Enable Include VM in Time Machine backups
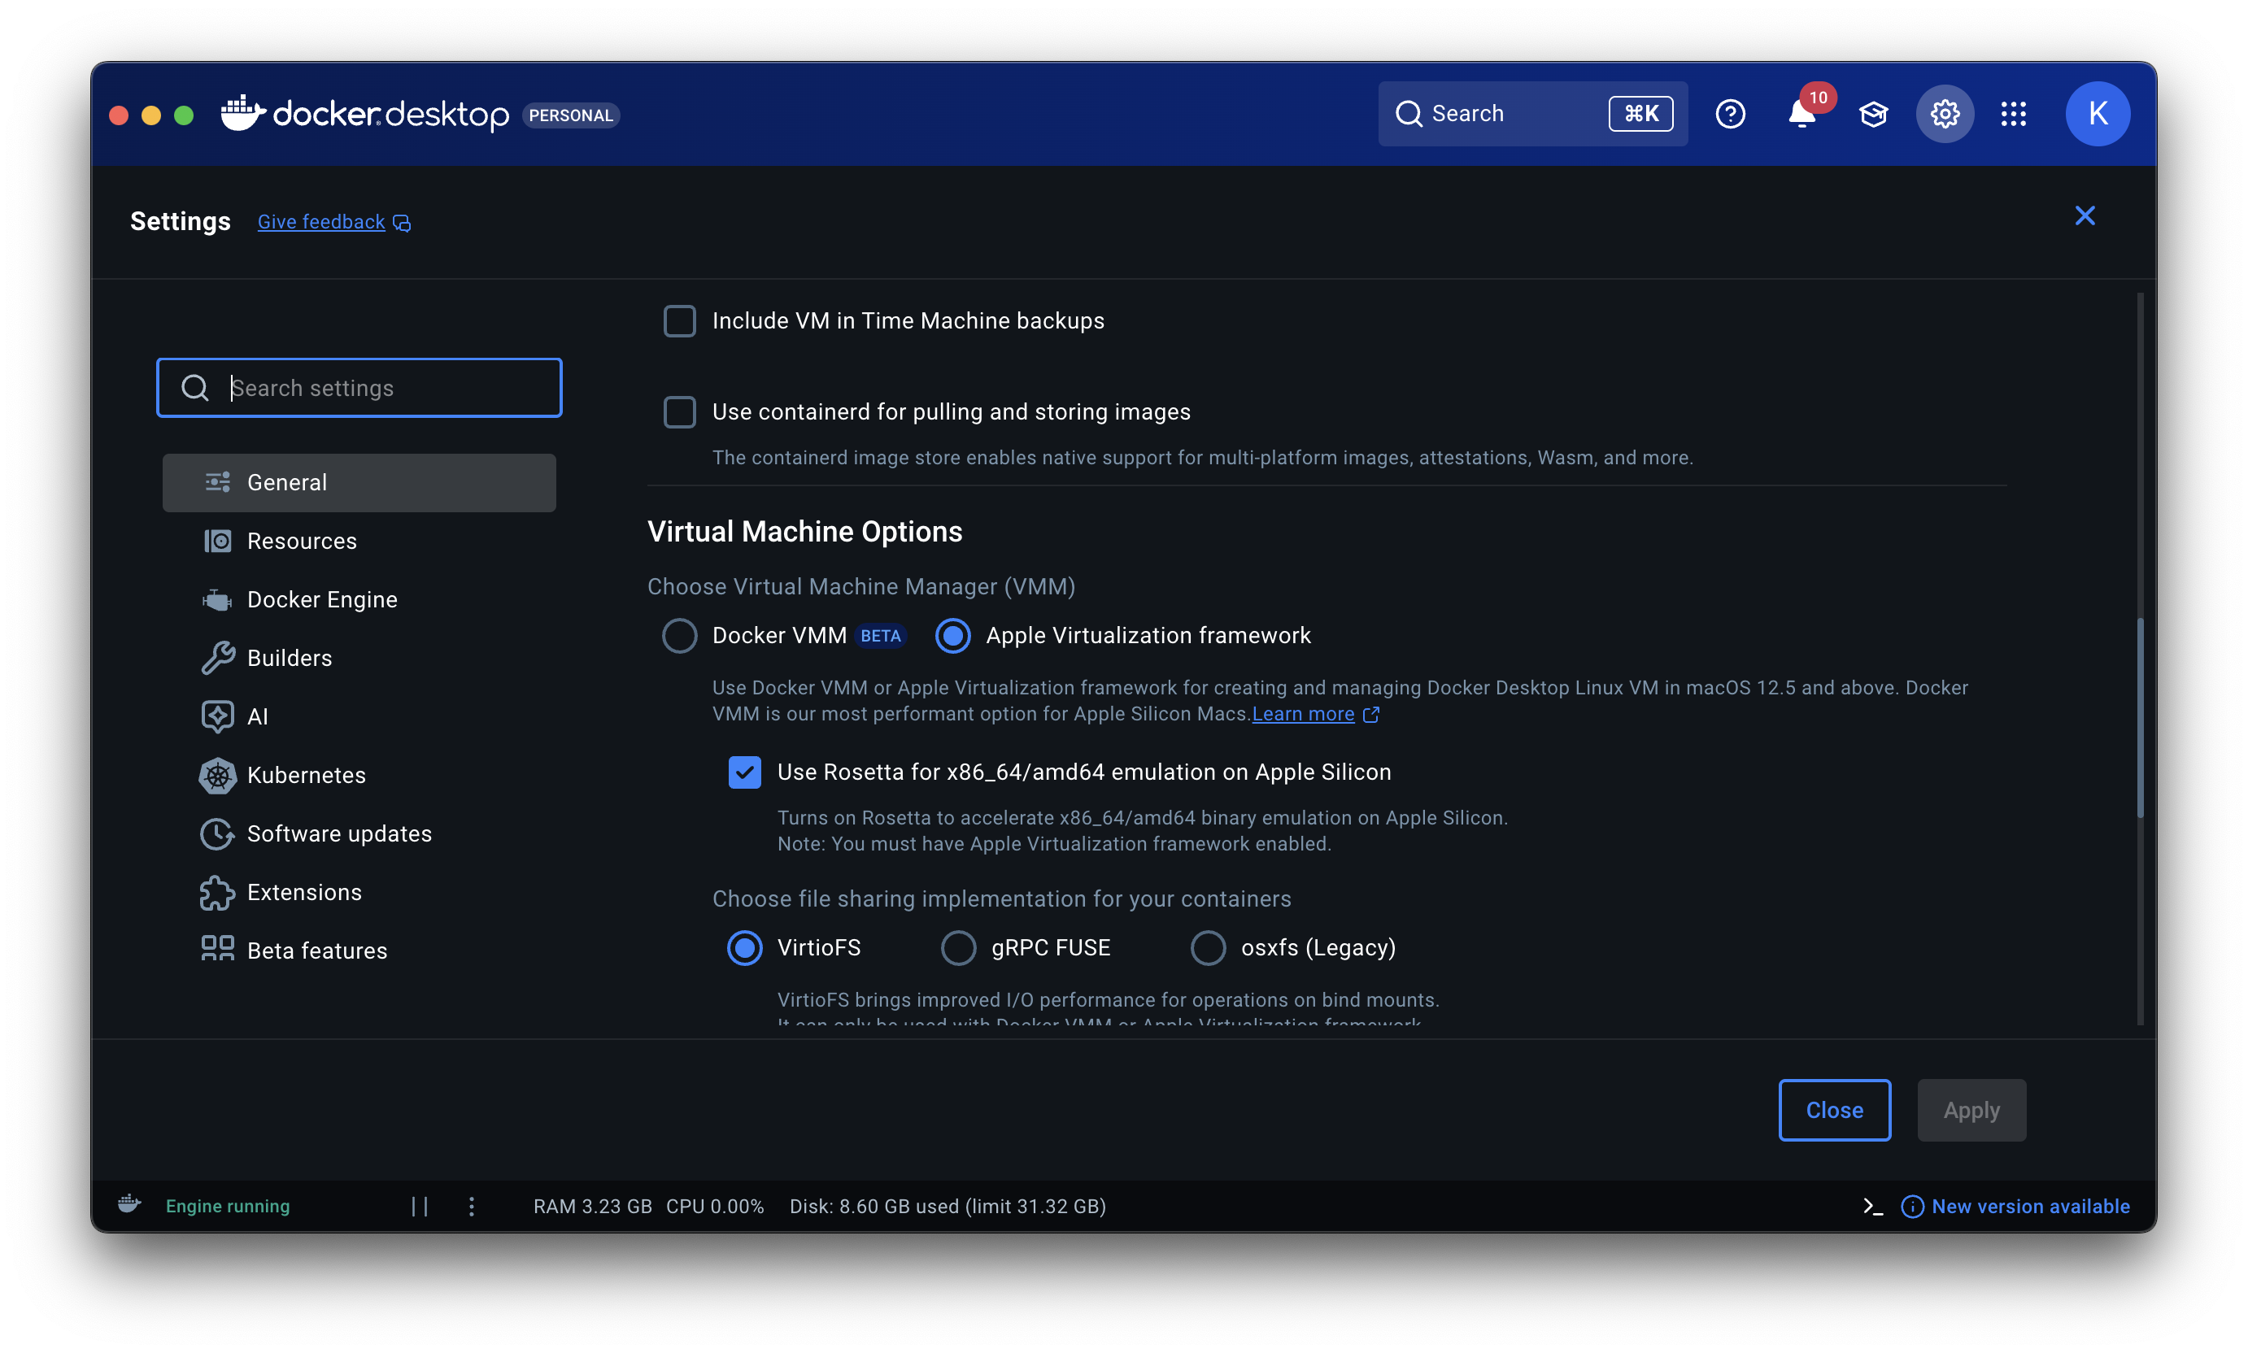Screen dimensions: 2248x1353 pos(679,321)
